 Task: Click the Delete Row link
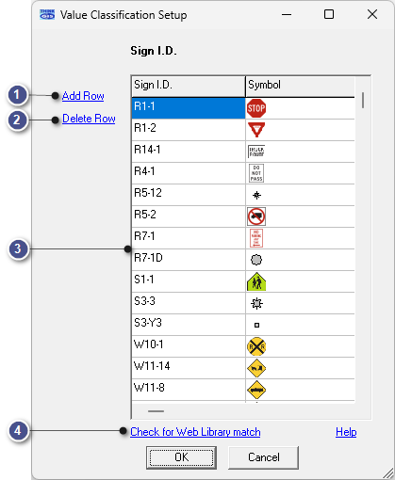tap(89, 119)
